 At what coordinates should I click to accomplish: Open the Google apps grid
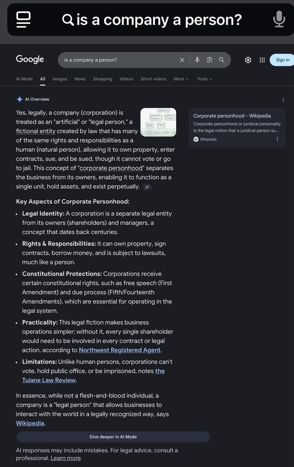pos(262,60)
